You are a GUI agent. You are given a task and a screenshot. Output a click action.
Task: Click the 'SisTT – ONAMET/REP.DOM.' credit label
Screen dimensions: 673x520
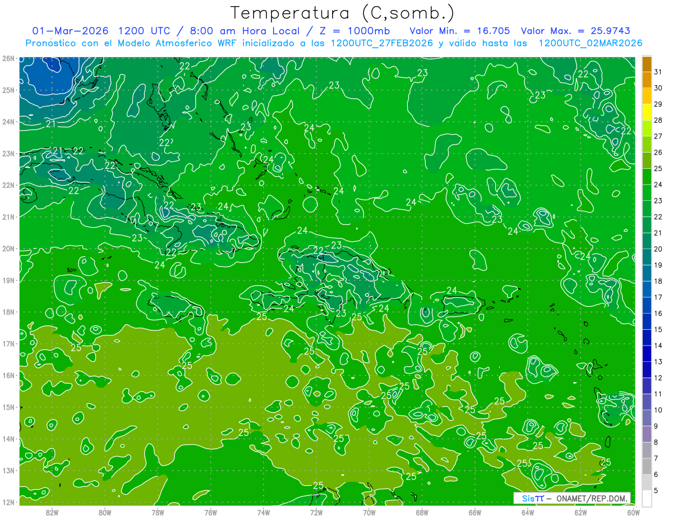572,498
